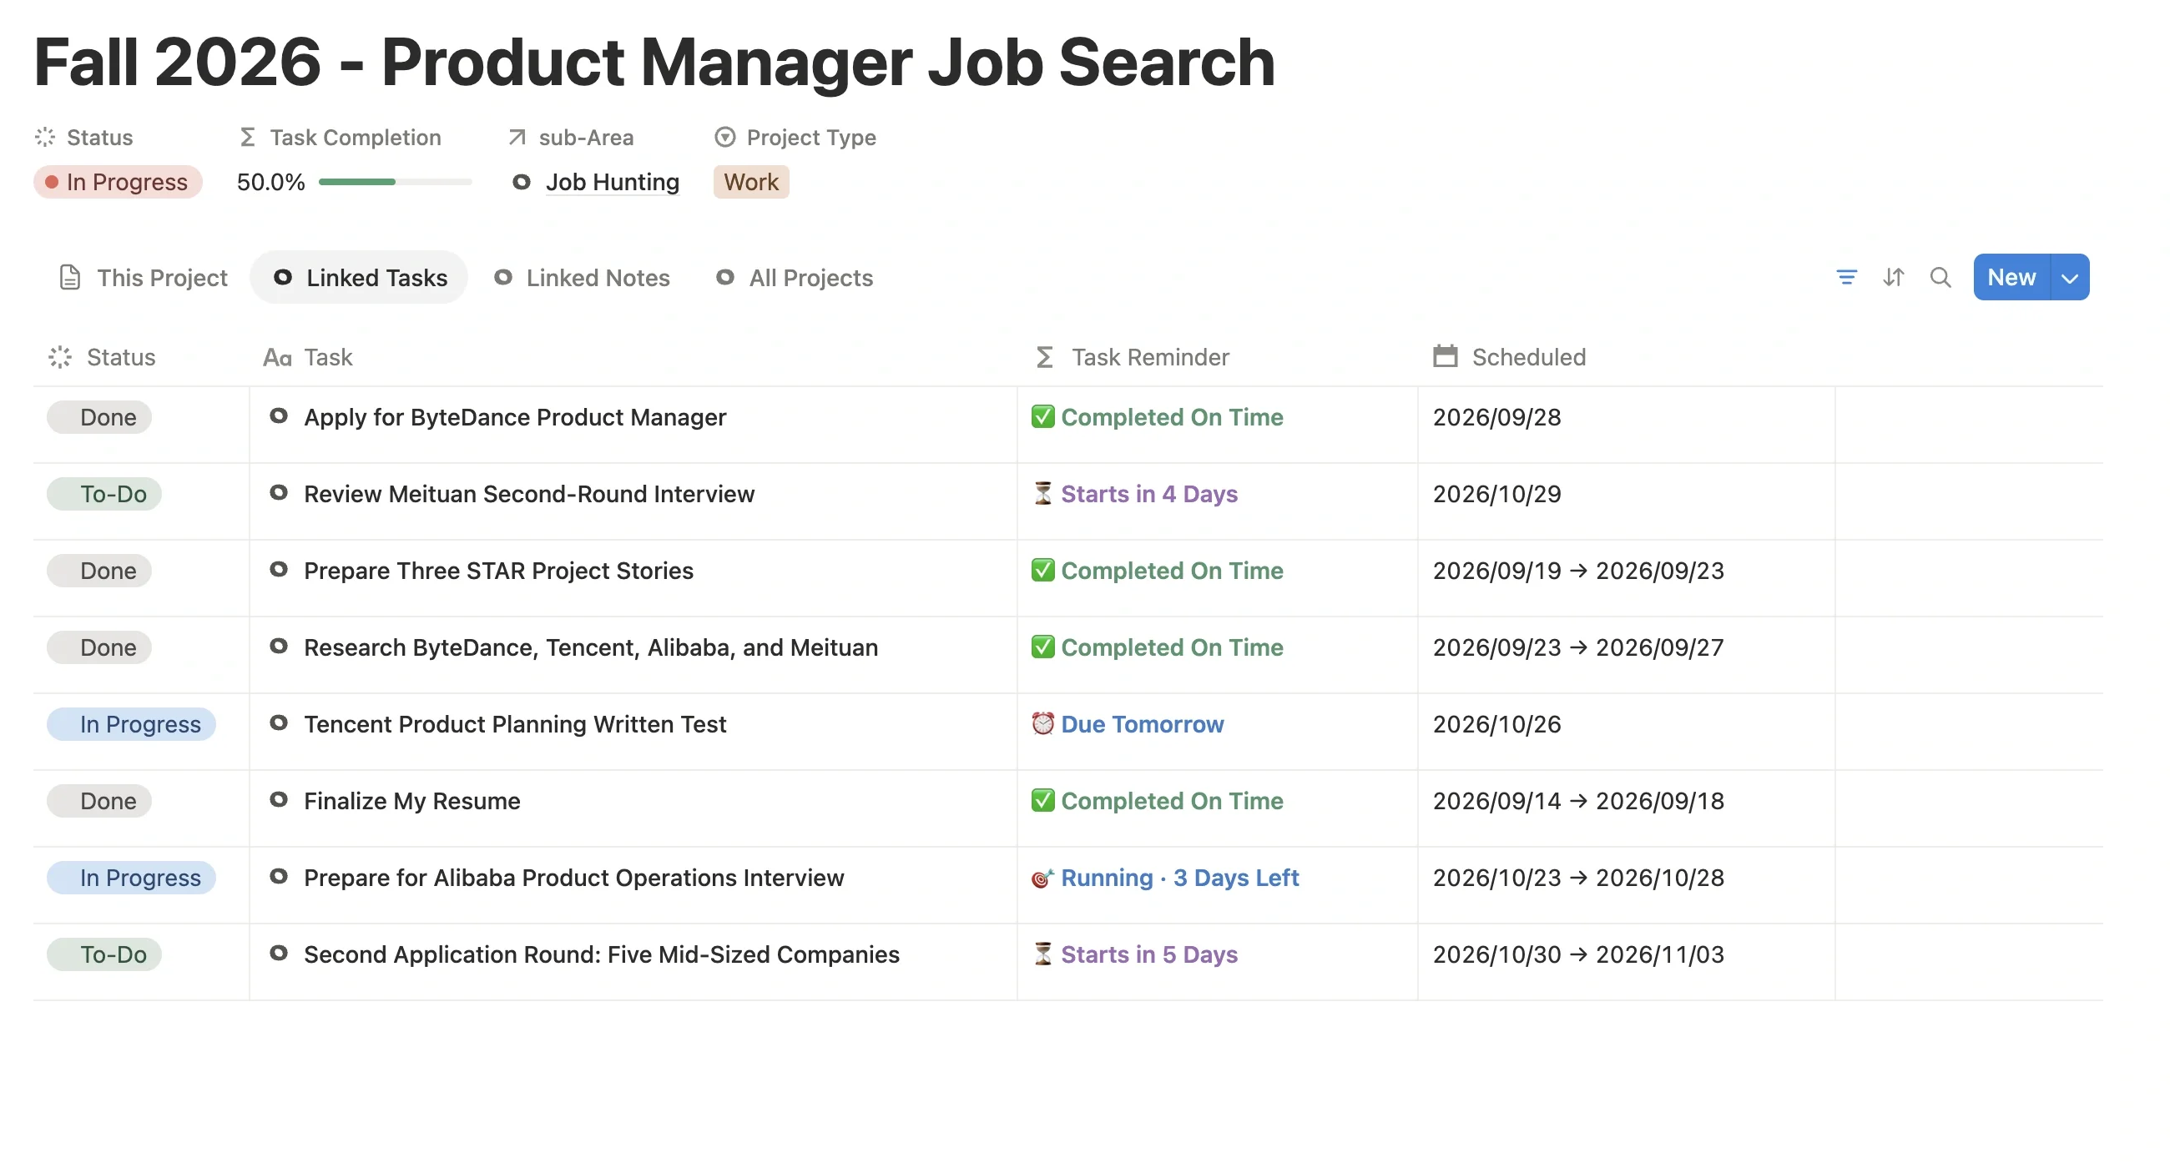The width and height of the screenshot is (2170, 1168).
Task: Click the 50.0% task completion progress bar
Action: (x=395, y=182)
